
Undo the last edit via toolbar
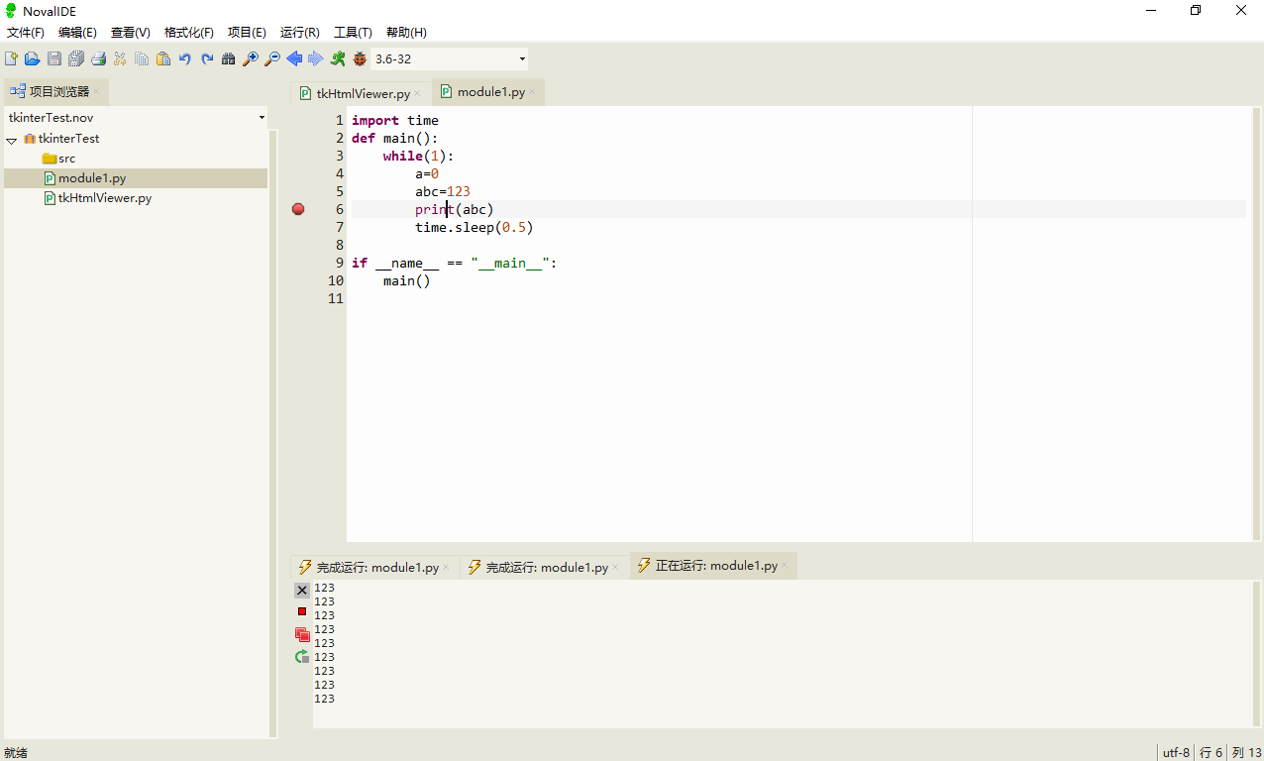[x=185, y=59]
